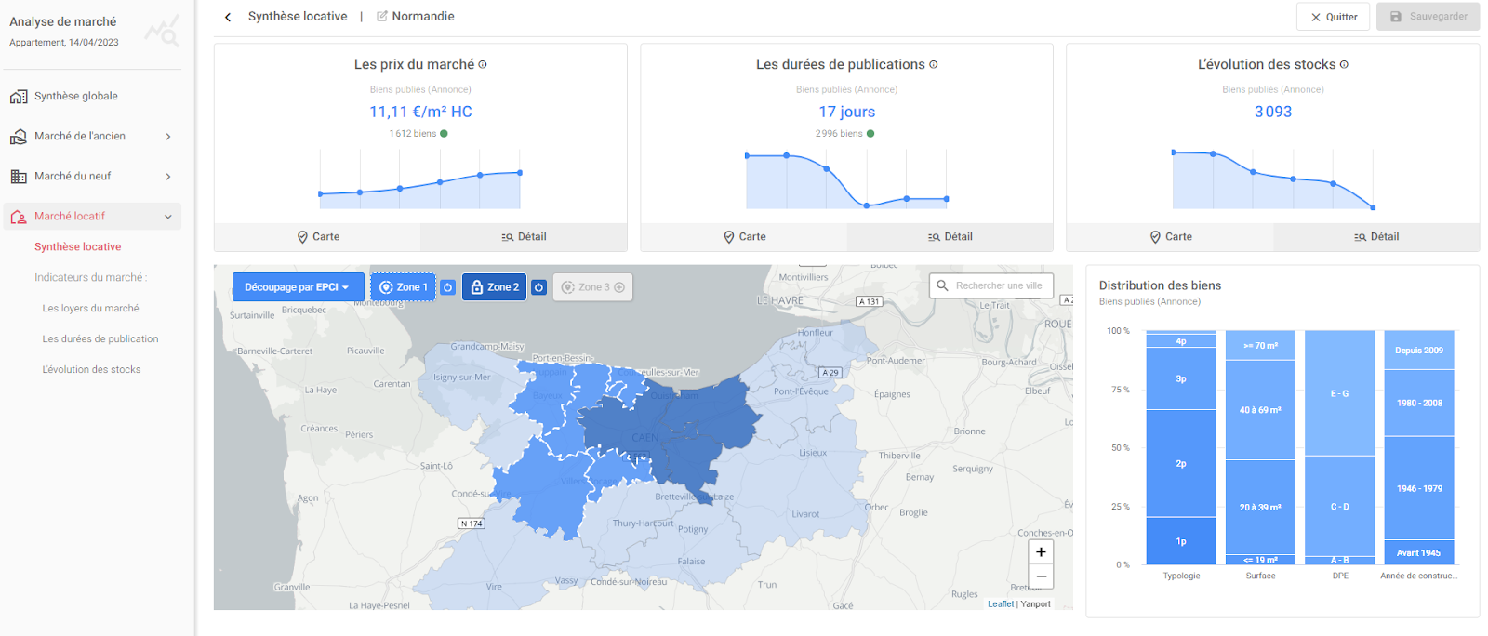Click the Avant 1945 construction year segment
The image size is (1488, 636).
click(x=1419, y=552)
